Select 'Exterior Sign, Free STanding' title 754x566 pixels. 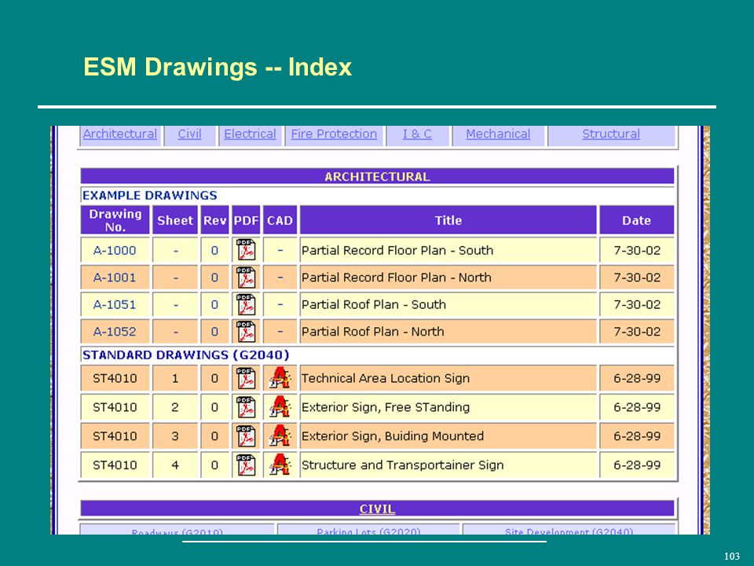385,406
